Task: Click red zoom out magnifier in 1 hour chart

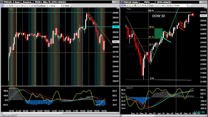Action: (x=12, y=6)
